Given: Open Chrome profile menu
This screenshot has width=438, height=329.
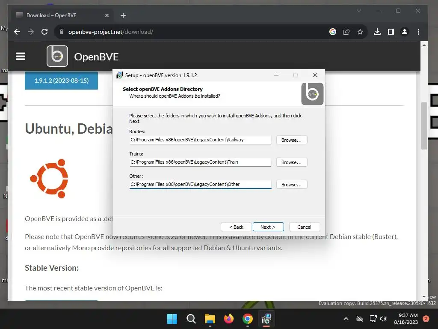Looking at the screenshot, I should 405,32.
